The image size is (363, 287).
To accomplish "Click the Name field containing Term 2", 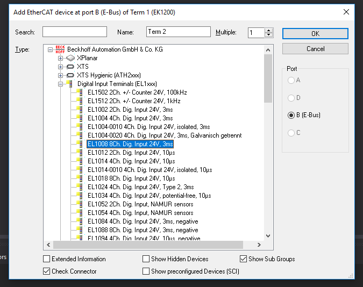I will [178, 32].
